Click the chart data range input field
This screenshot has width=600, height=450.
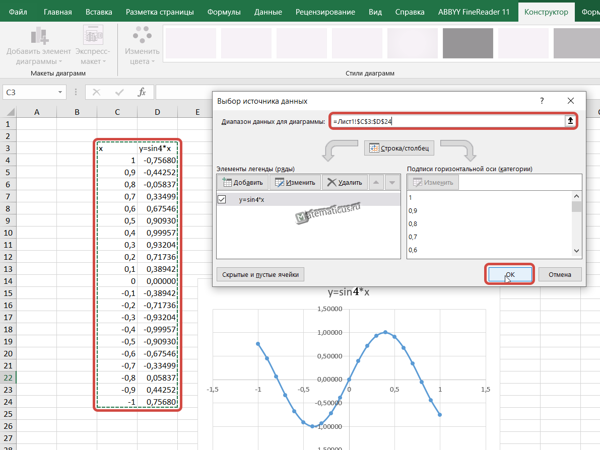pos(447,121)
